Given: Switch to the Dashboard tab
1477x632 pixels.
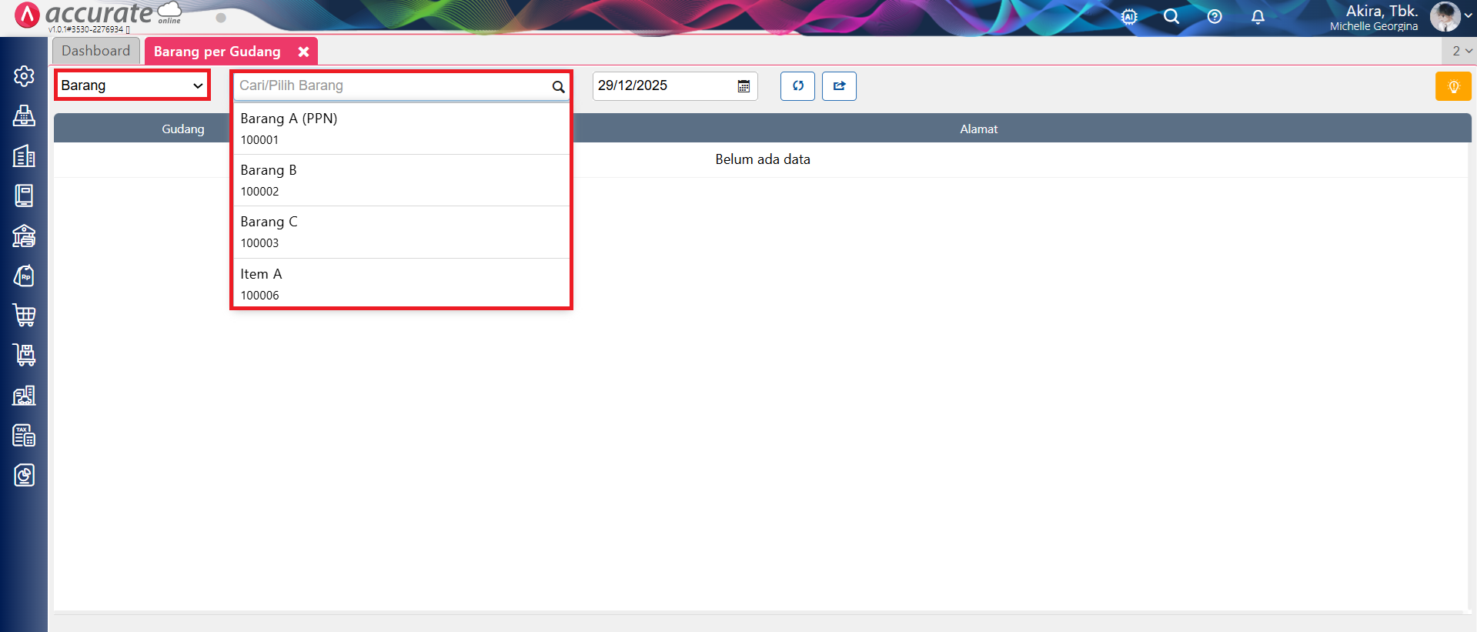Looking at the screenshot, I should click(x=96, y=51).
